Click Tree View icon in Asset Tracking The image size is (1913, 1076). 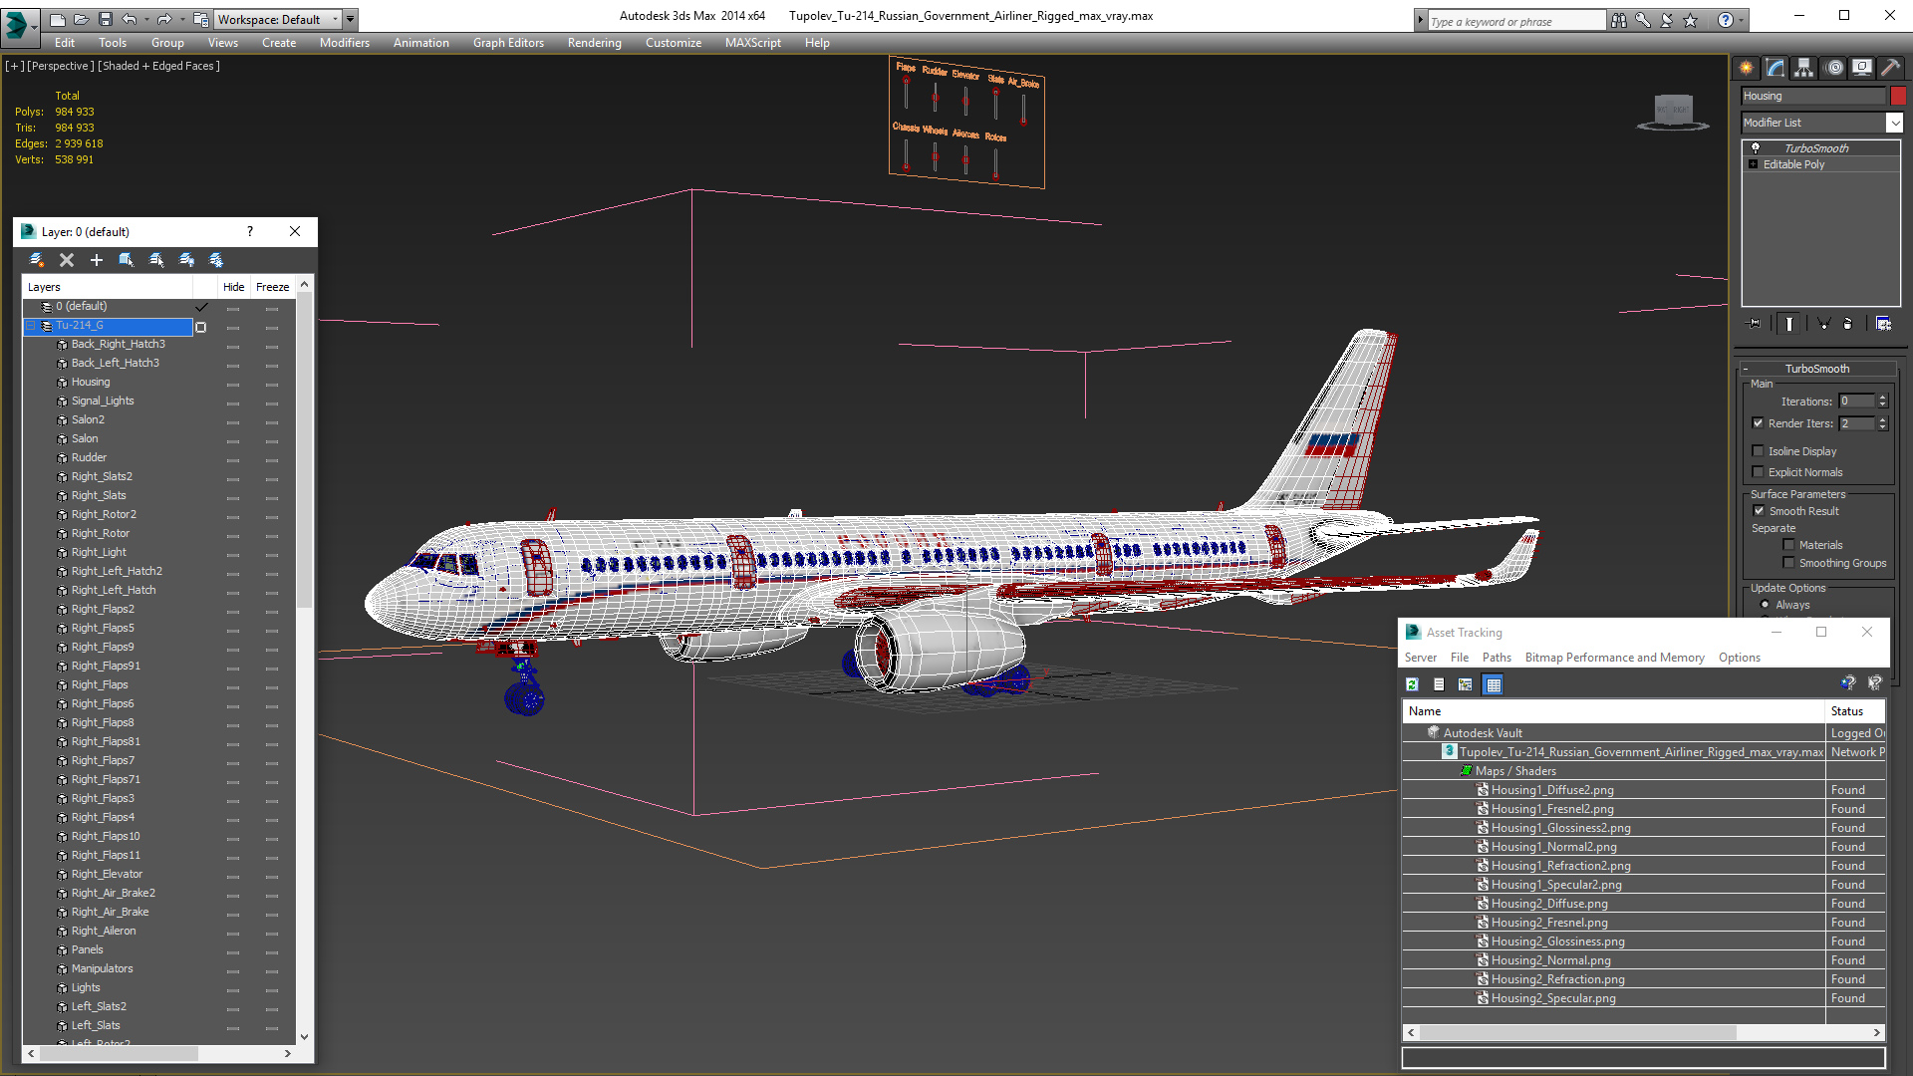click(x=1466, y=684)
